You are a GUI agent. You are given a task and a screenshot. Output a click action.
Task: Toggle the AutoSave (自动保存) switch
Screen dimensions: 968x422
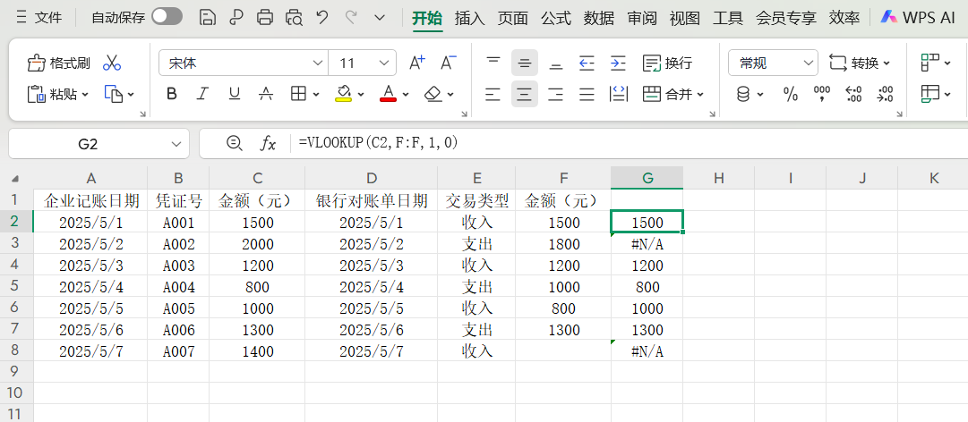(167, 17)
